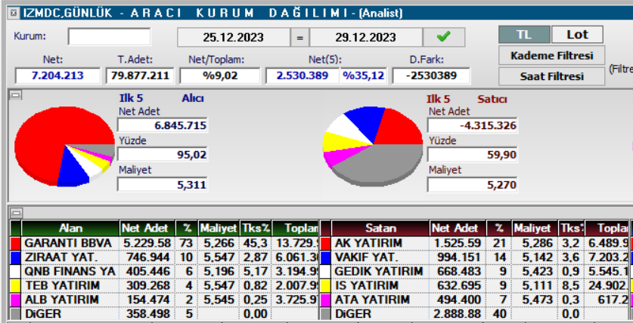Image resolution: width=633 pixels, height=323 pixels.
Task: Click yellow swatch beside TEB YATIRIM
Action: (15, 285)
